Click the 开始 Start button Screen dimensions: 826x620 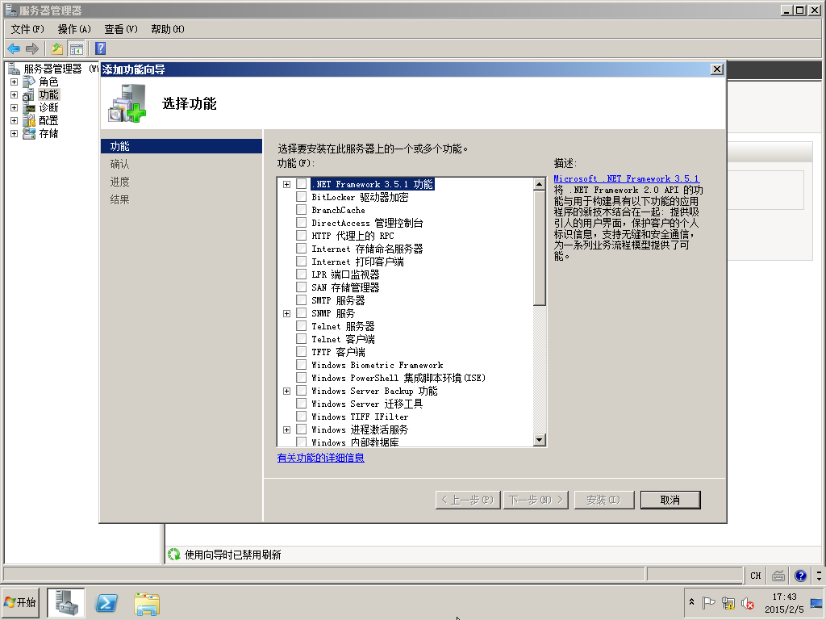coord(20,602)
